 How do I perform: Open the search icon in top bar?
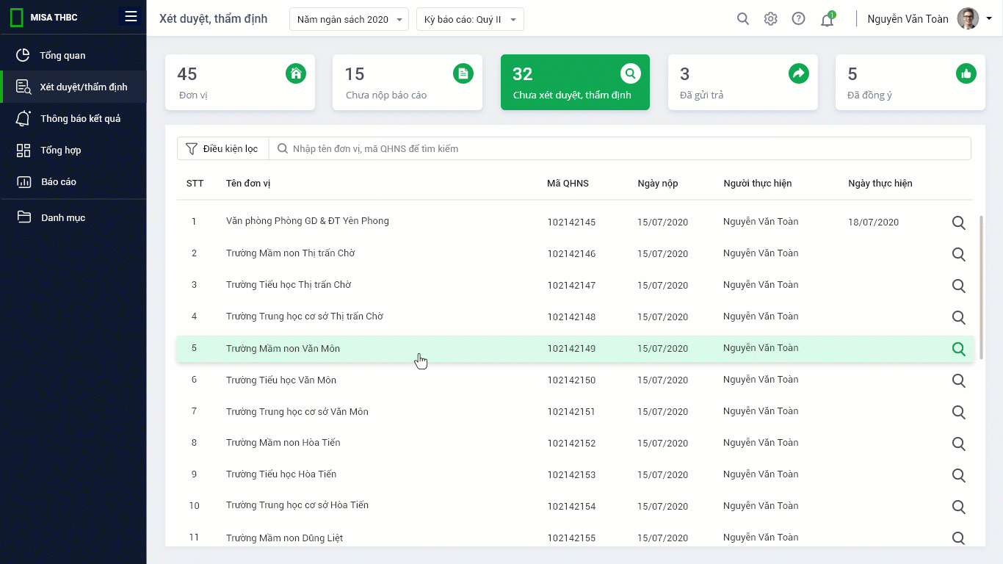743,19
